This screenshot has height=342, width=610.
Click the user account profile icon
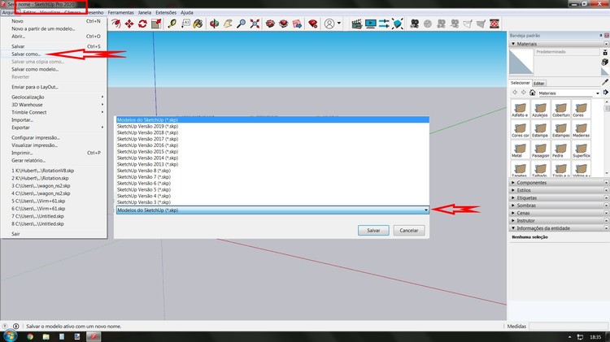coord(329,24)
